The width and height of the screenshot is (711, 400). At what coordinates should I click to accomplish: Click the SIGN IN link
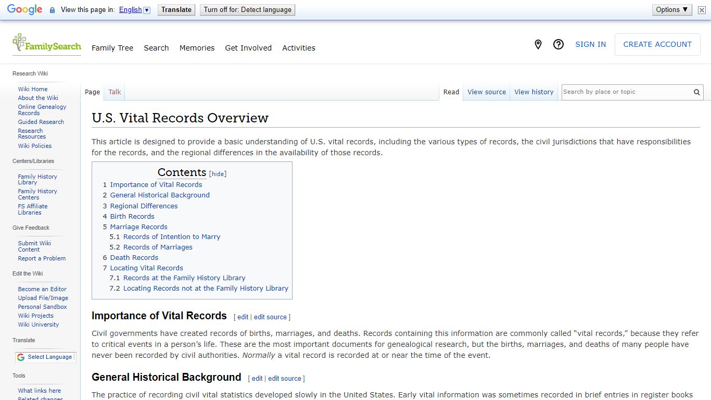click(590, 45)
